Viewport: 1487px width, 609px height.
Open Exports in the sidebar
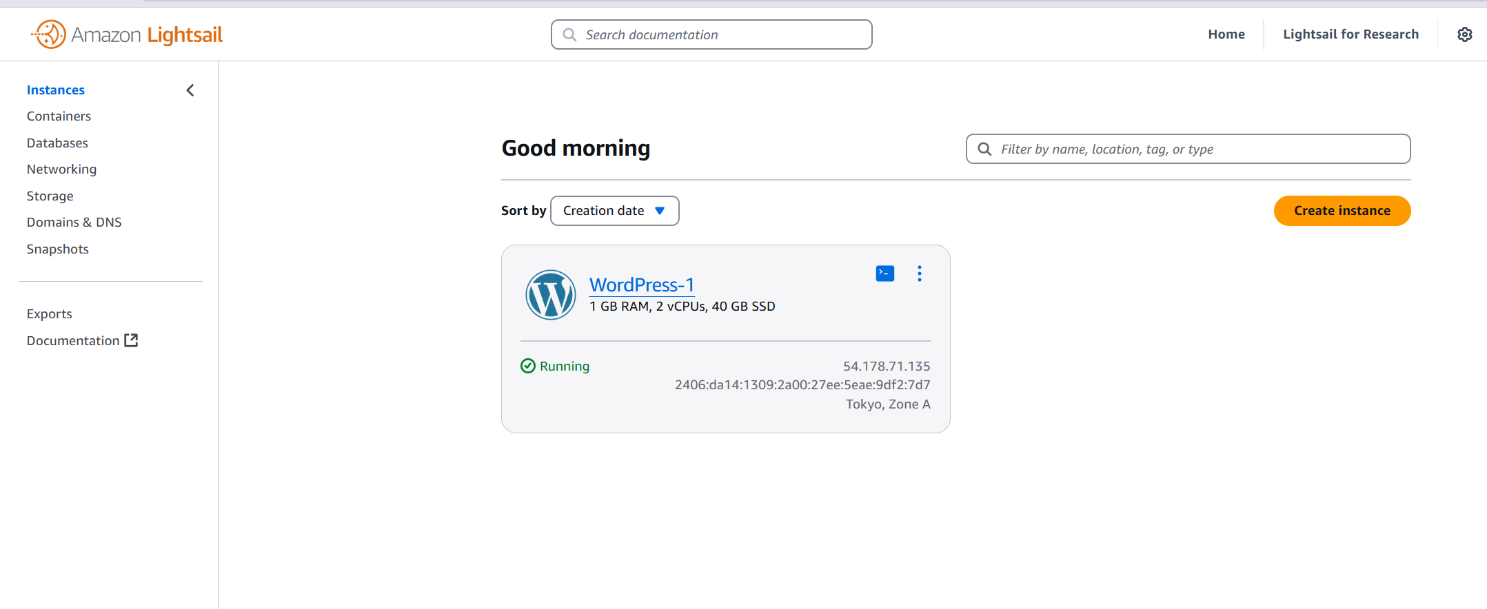coord(49,314)
